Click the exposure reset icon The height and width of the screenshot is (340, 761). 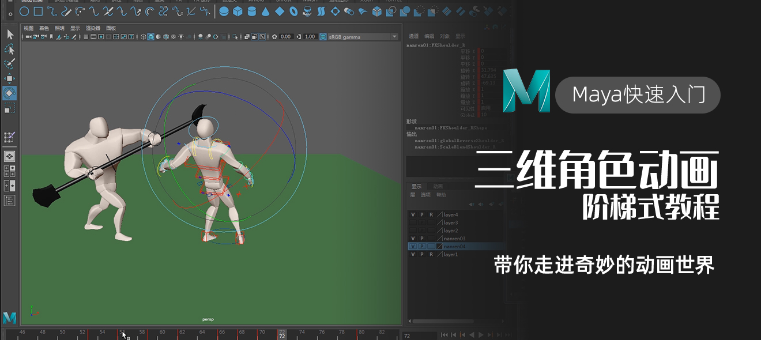[274, 37]
